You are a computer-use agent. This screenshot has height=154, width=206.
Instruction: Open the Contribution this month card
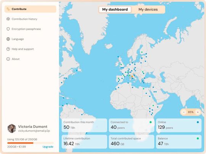[84, 125]
